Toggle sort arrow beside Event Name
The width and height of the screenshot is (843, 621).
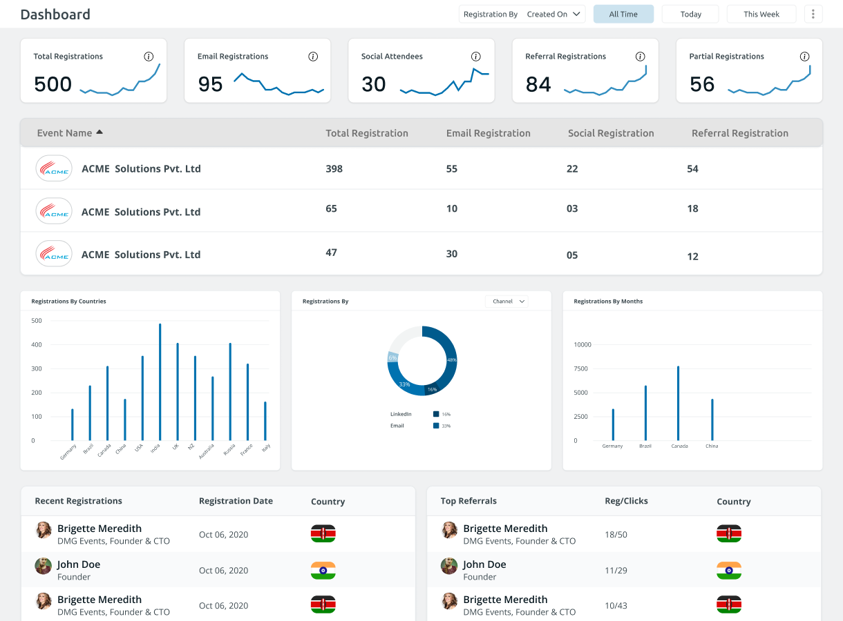pos(100,132)
